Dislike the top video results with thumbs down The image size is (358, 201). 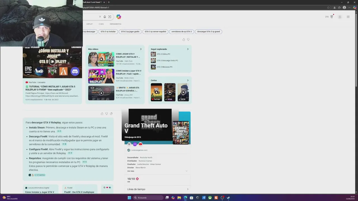[188, 40]
